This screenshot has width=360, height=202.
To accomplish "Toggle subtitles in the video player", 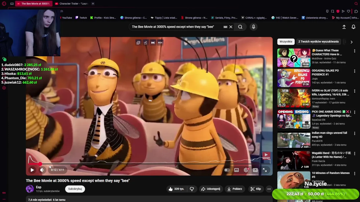I will point(237,170).
